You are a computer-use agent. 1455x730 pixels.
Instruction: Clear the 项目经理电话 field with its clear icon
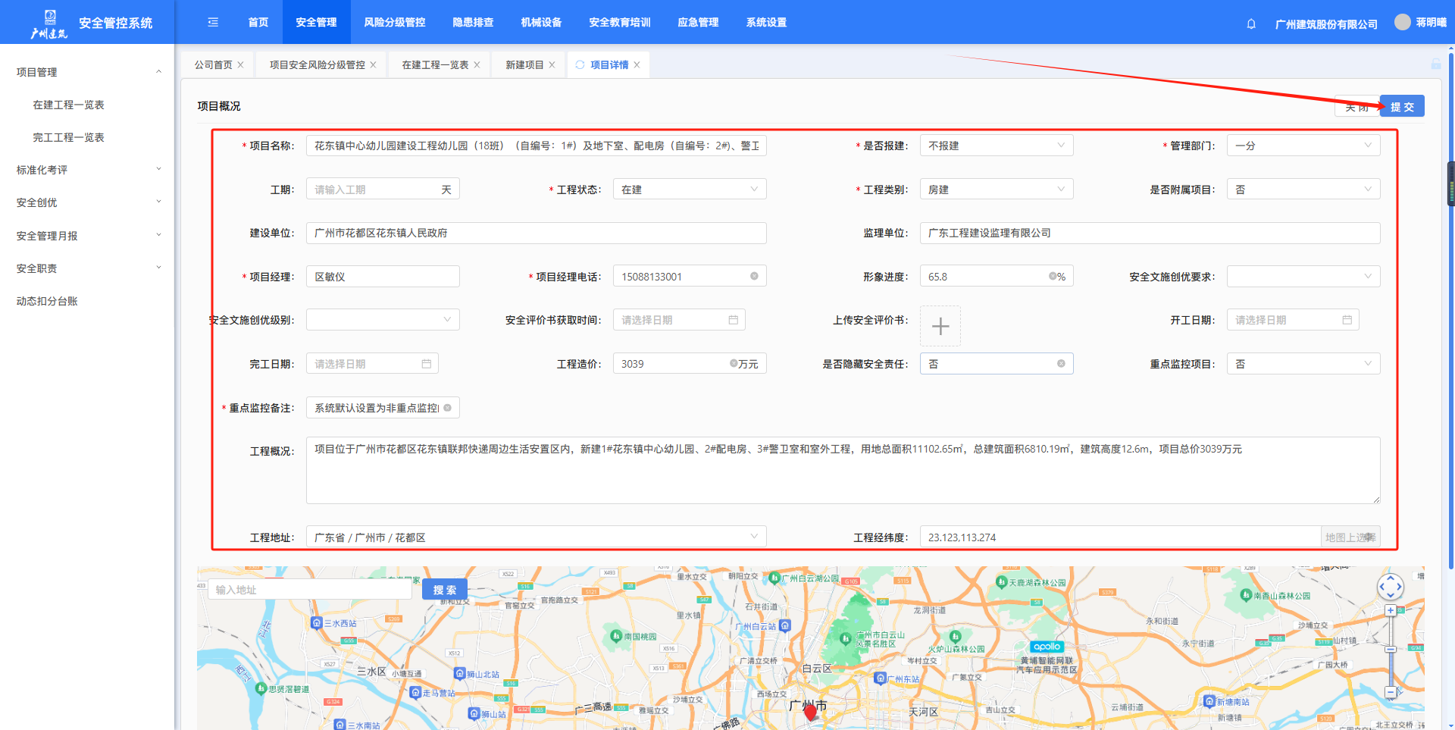[754, 276]
